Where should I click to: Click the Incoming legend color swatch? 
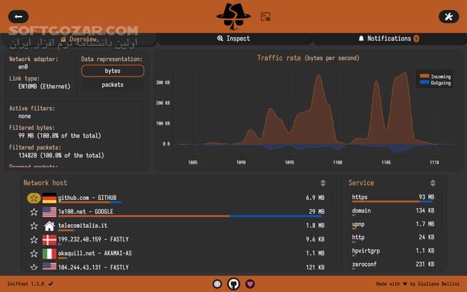click(x=423, y=77)
